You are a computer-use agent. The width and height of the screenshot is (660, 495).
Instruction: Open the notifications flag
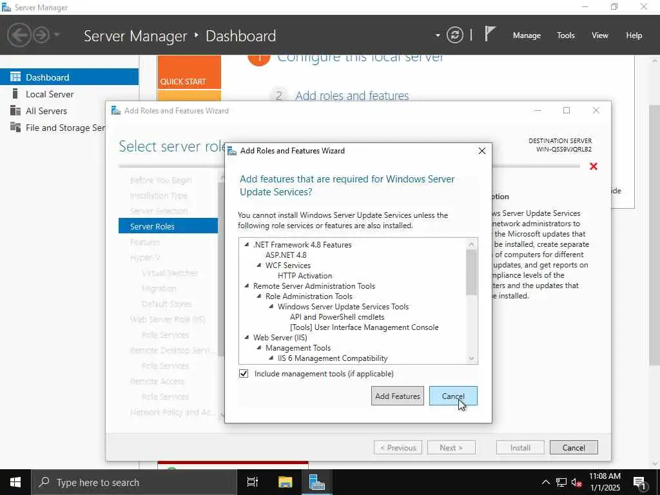(x=490, y=34)
